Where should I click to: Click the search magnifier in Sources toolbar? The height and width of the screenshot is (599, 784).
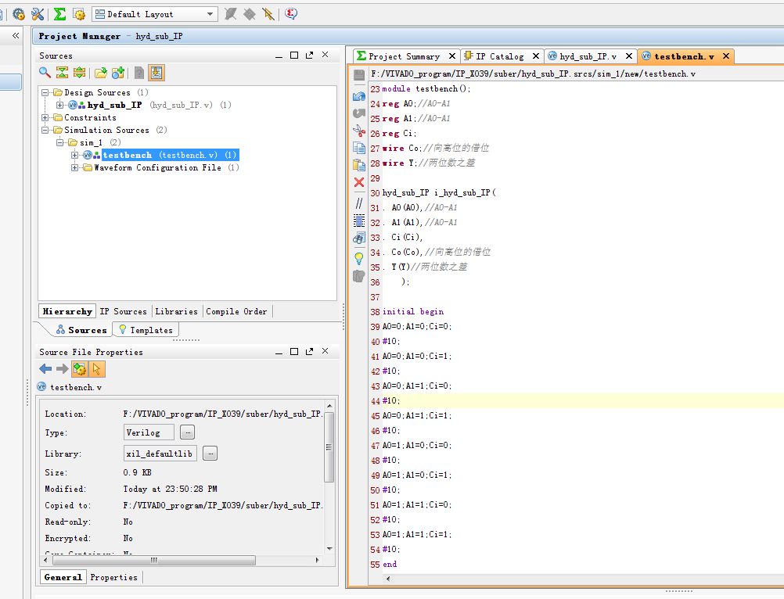tap(45, 73)
